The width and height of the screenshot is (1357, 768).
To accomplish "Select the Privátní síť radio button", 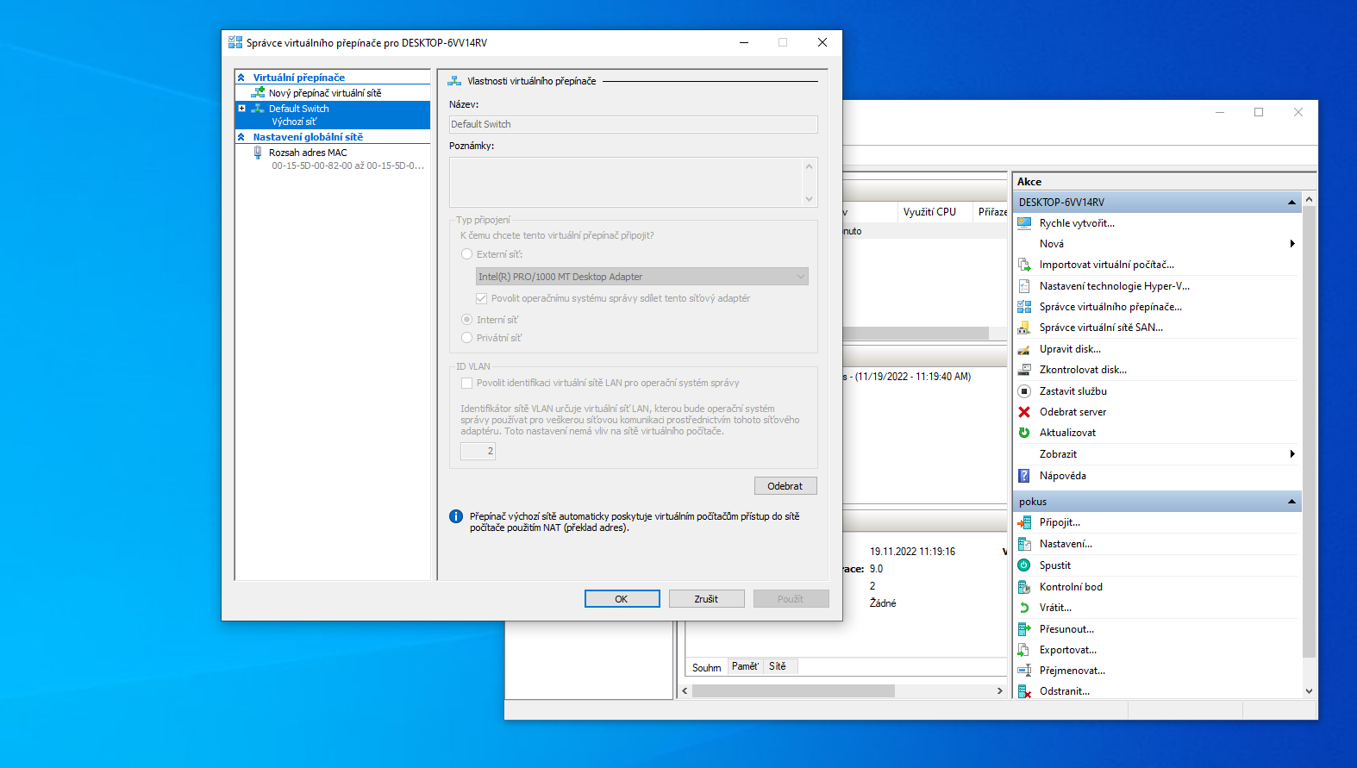I will pyautogui.click(x=467, y=338).
